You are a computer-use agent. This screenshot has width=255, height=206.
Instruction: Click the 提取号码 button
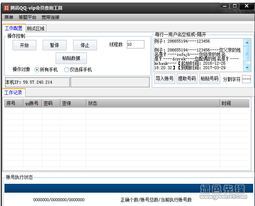pyautogui.click(x=187, y=78)
